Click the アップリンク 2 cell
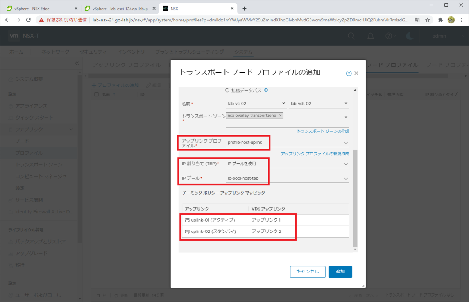Image resolution: width=469 pixels, height=302 pixels. [267, 232]
